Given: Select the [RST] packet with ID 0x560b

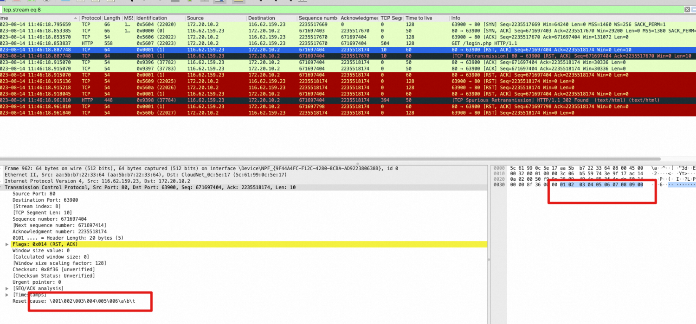Looking at the screenshot, I should point(348,113).
